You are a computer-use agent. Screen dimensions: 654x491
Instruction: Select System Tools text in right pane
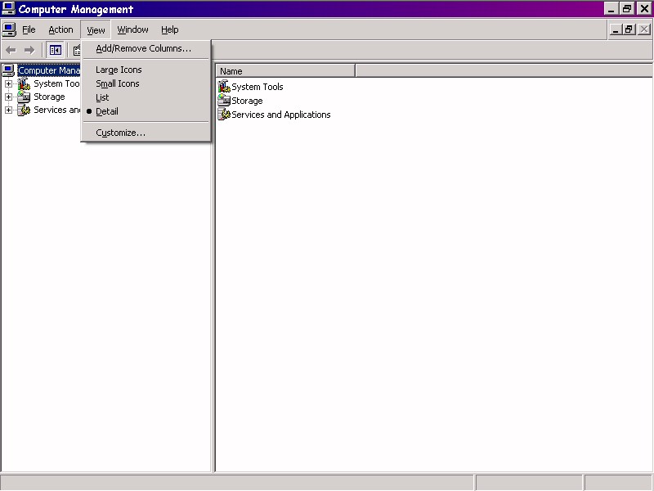[x=258, y=87]
